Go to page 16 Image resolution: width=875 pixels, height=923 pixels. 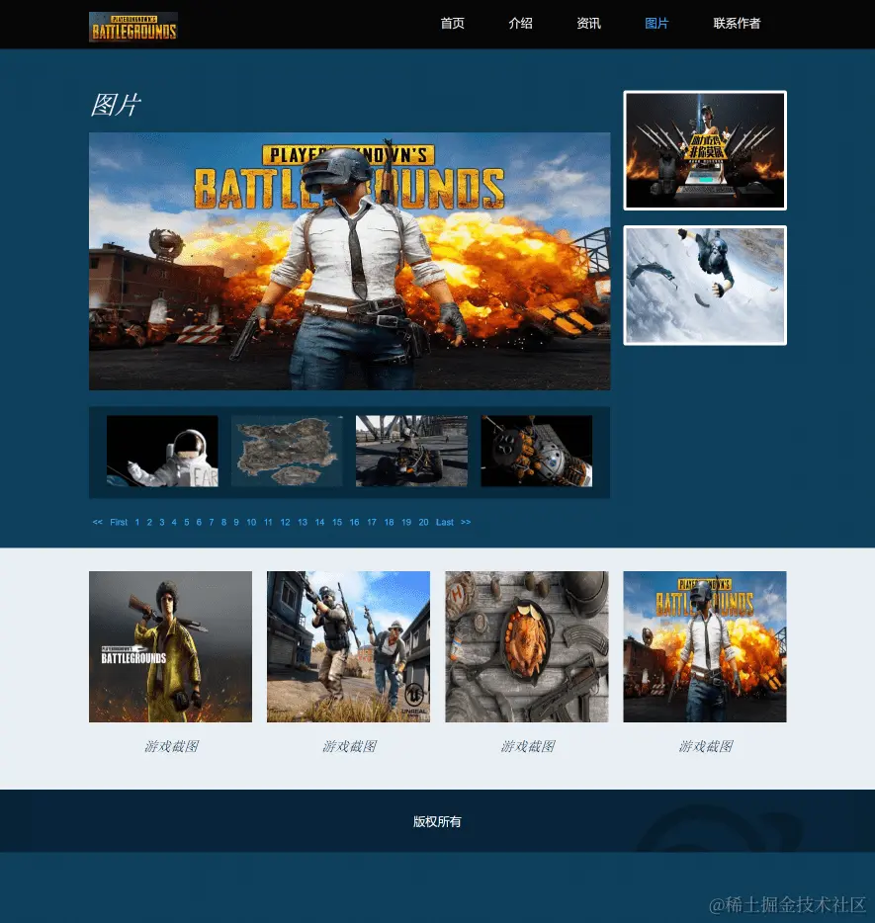[355, 522]
